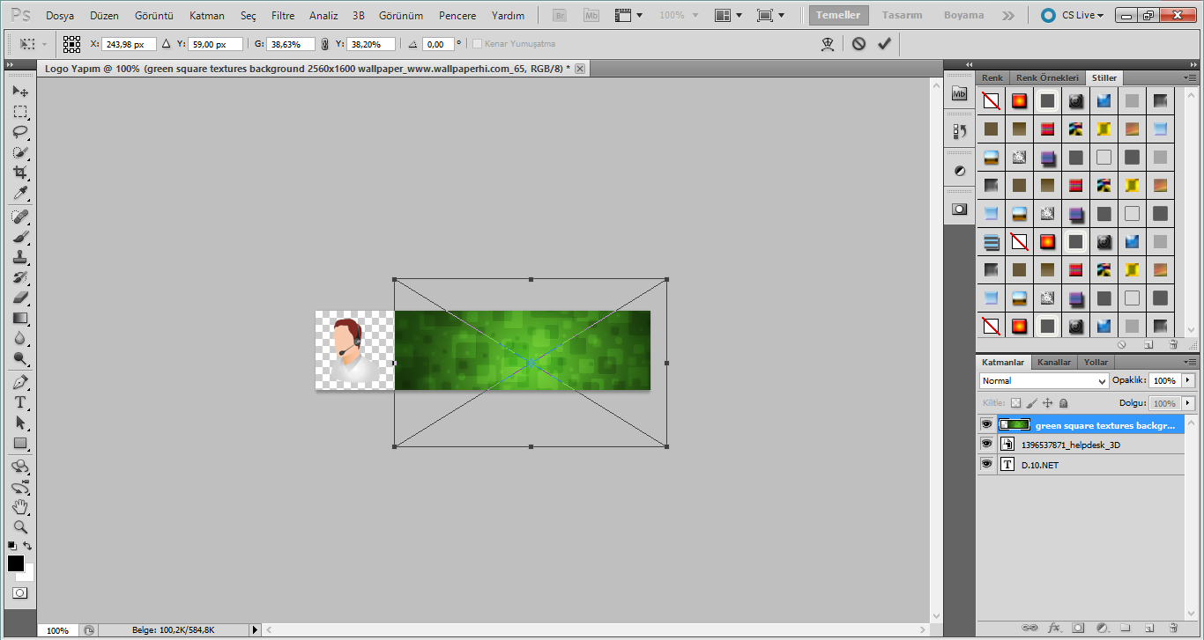The image size is (1204, 640).
Task: Select the Rectangle shape tool
Action: (x=20, y=443)
